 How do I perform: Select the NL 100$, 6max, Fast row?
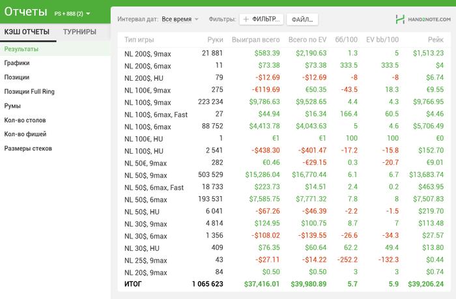click(154, 115)
